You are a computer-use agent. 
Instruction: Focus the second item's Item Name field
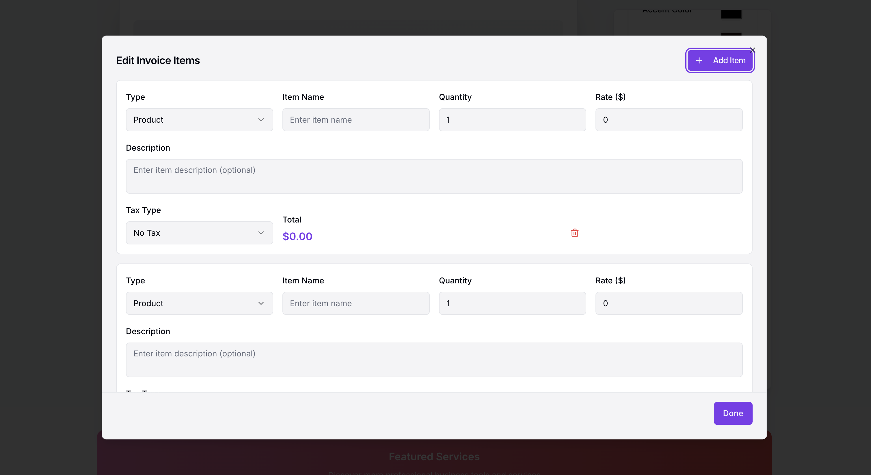[356, 303]
